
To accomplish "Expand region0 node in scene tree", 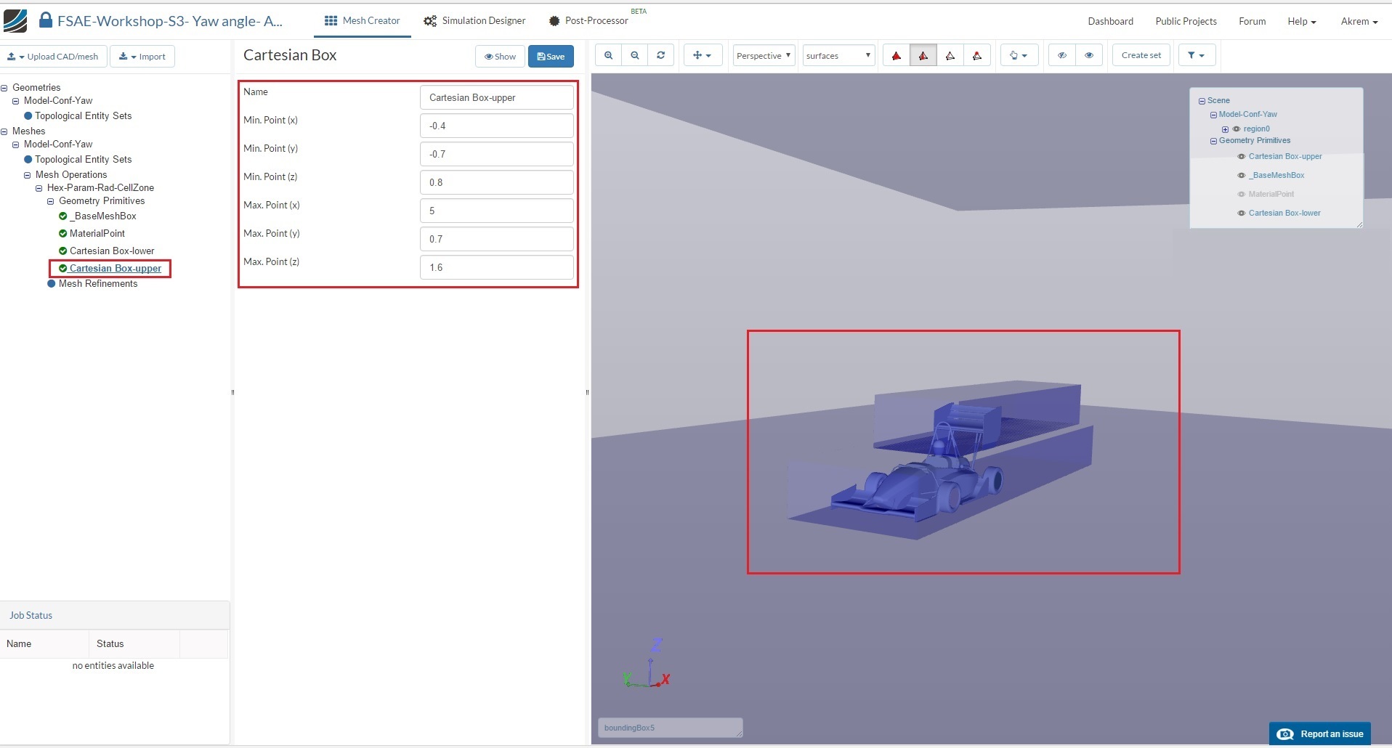I will coord(1225,129).
